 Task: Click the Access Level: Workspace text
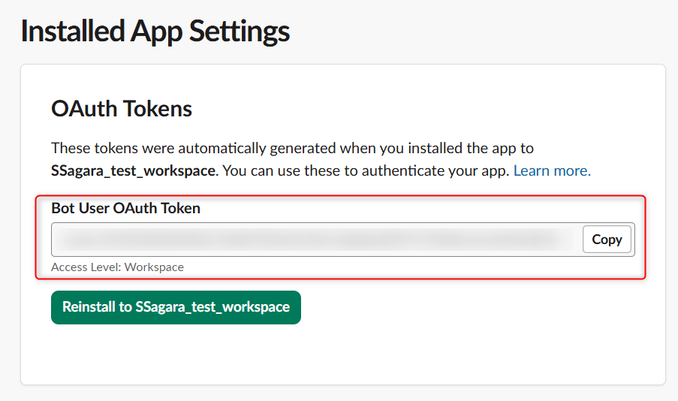point(117,267)
